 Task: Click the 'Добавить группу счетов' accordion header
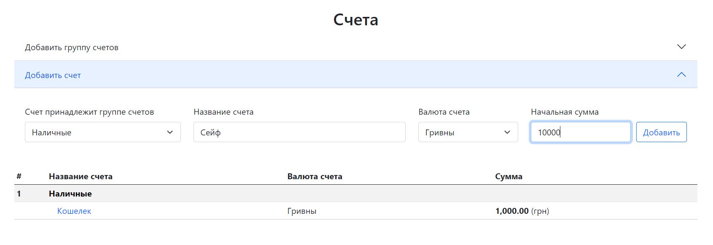[72, 47]
